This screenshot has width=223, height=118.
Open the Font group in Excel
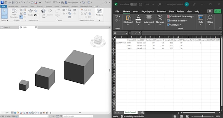(x=138, y=20)
